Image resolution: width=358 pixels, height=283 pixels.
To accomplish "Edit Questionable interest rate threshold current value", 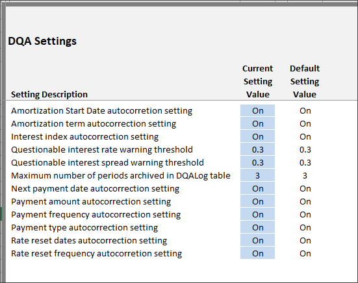I will pos(257,149).
